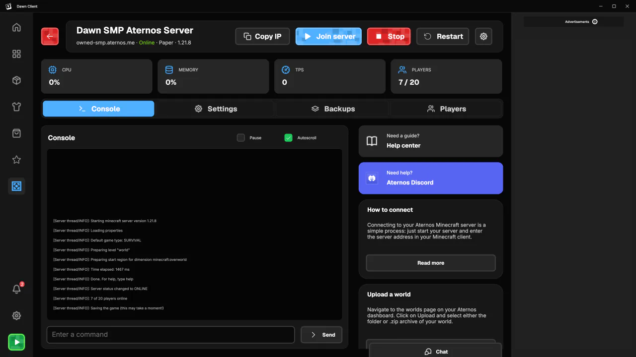Click the green Online status text
Image resolution: width=636 pixels, height=357 pixels.
point(147,43)
